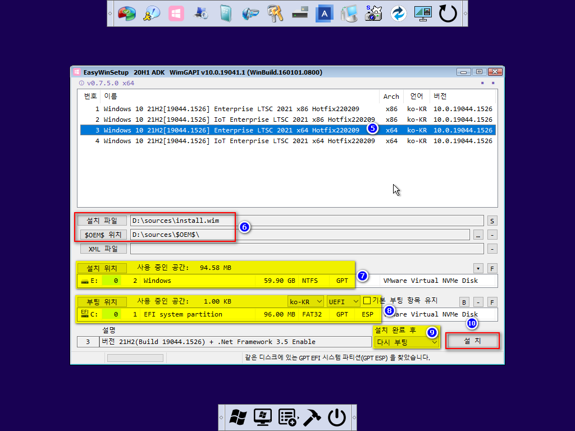Click the 설치 파일 button
The width and height of the screenshot is (575, 431).
102,221
